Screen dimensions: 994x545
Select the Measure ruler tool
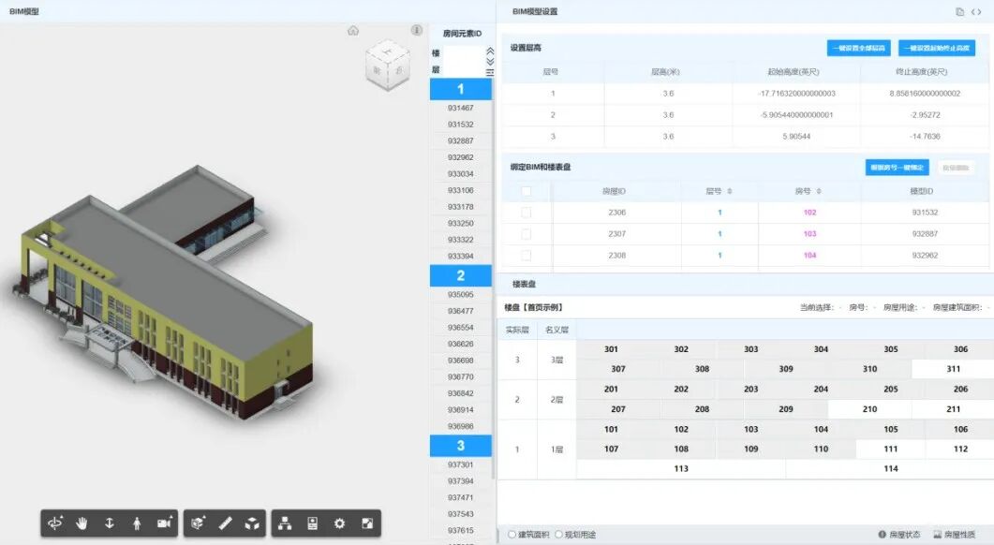tap(225, 523)
